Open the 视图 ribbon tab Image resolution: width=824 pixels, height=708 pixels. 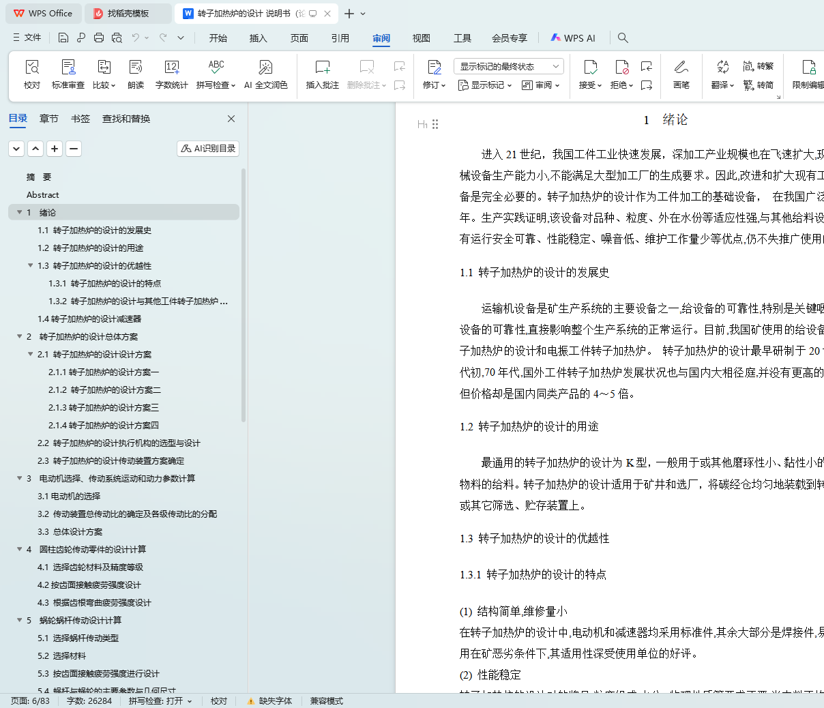click(422, 38)
